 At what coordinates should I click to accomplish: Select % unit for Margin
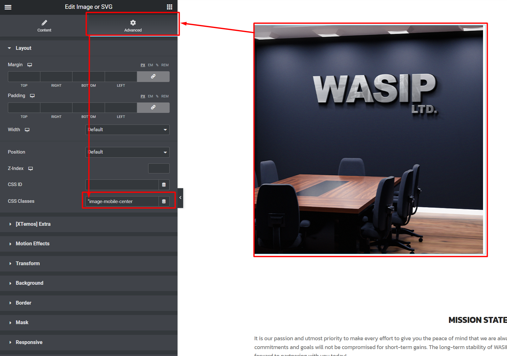pos(157,65)
